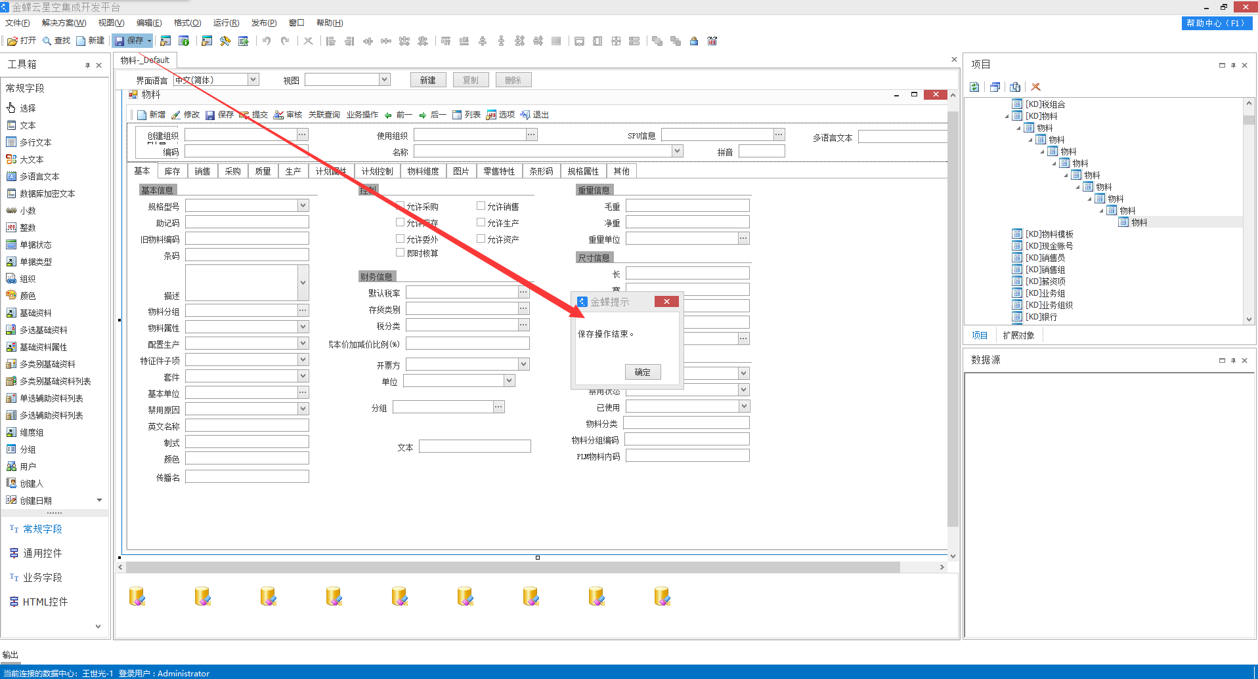Open the 文件(F) menu
The width and height of the screenshot is (1258, 679).
click(x=18, y=23)
